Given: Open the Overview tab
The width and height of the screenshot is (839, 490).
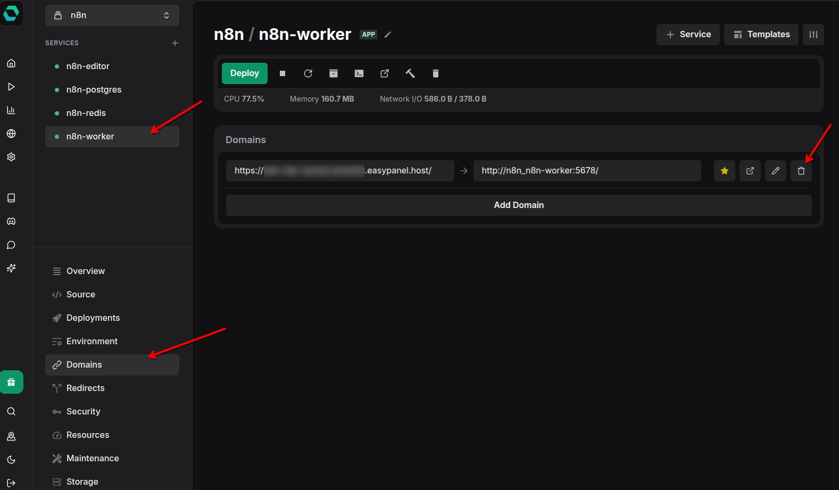Looking at the screenshot, I should (112, 271).
